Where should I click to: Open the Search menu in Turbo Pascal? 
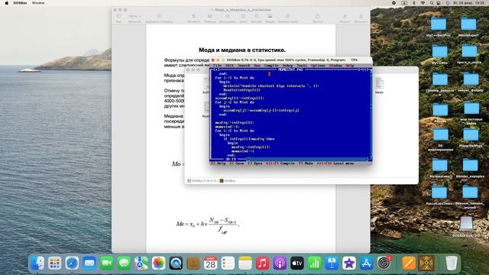pos(244,66)
